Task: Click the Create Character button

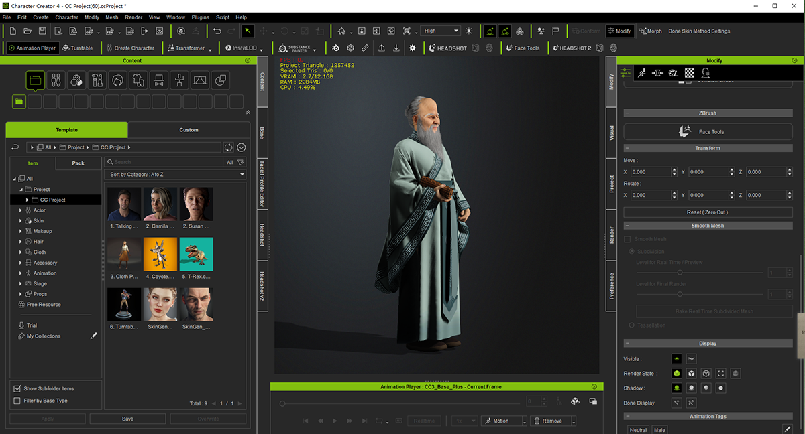Action: pyautogui.click(x=129, y=48)
